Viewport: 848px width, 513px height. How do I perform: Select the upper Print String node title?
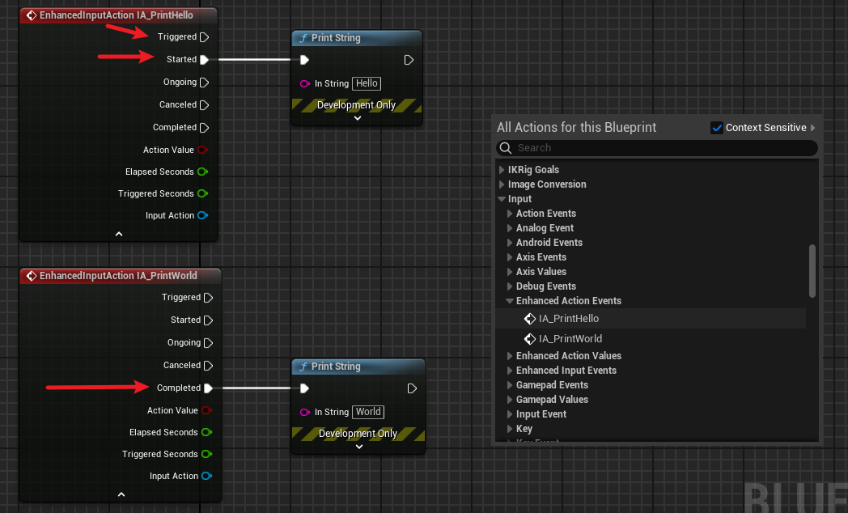pos(336,38)
